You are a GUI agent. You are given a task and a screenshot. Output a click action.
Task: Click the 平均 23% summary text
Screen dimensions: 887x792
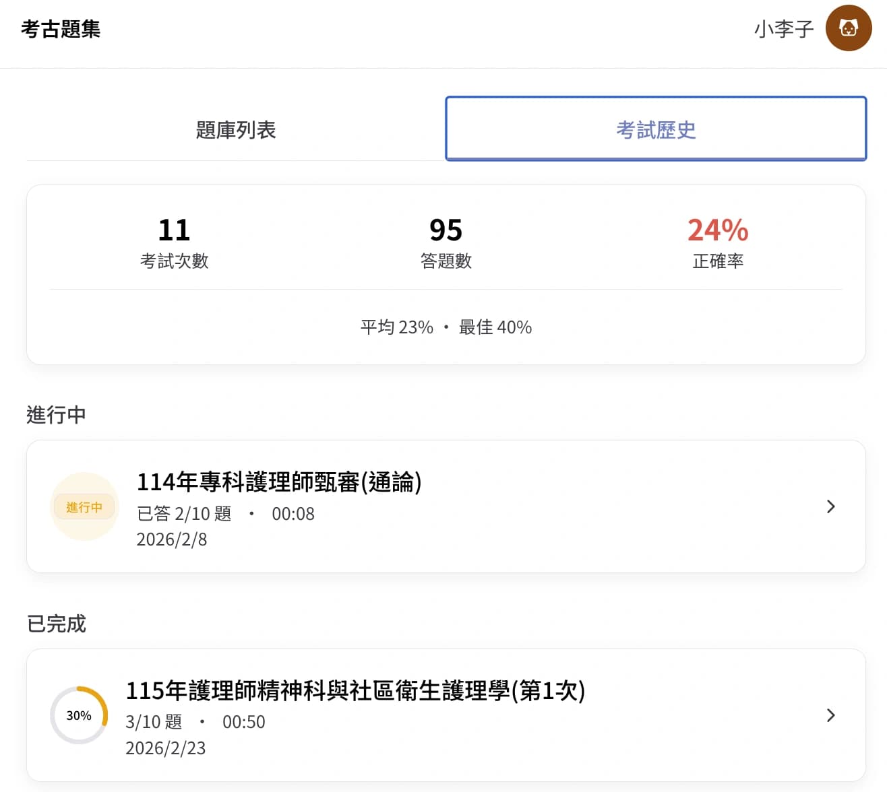coord(396,327)
